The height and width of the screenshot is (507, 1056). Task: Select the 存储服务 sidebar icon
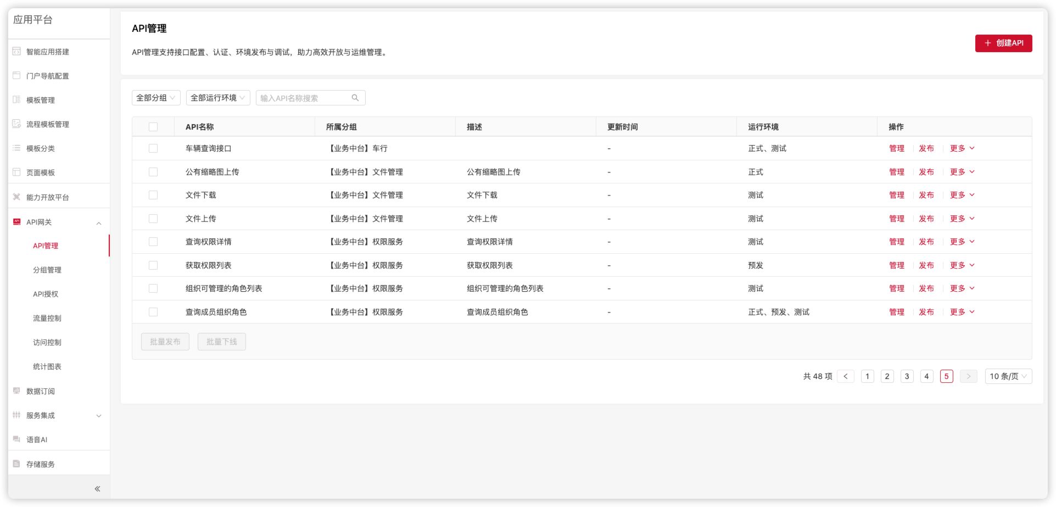[x=16, y=464]
